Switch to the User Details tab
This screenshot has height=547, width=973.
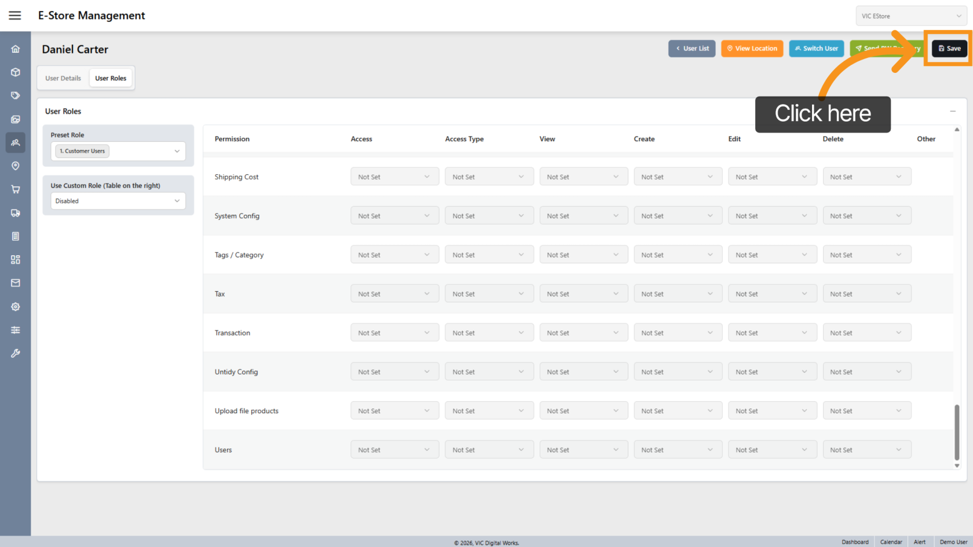coord(63,78)
